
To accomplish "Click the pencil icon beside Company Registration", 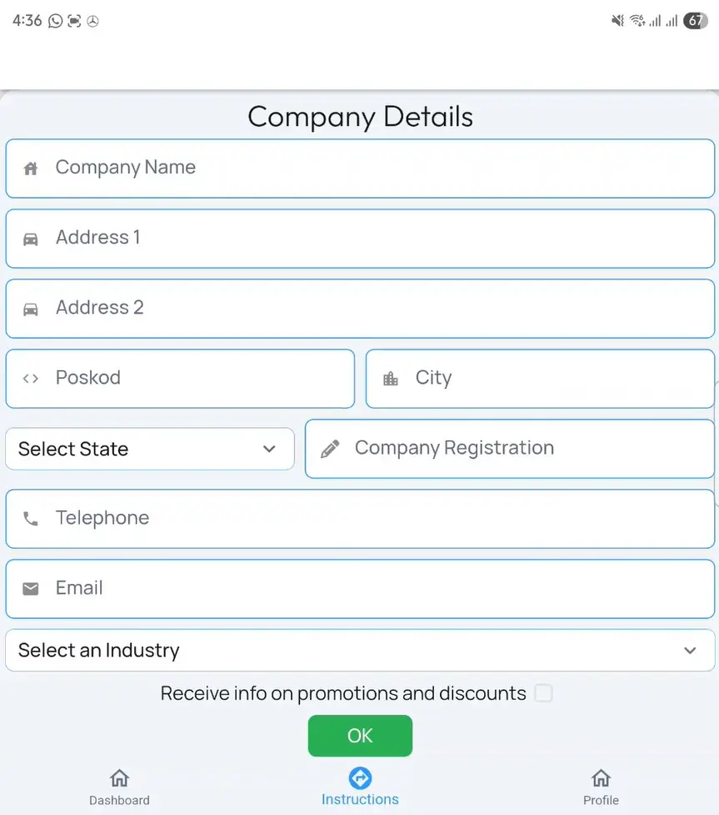I will tap(330, 450).
